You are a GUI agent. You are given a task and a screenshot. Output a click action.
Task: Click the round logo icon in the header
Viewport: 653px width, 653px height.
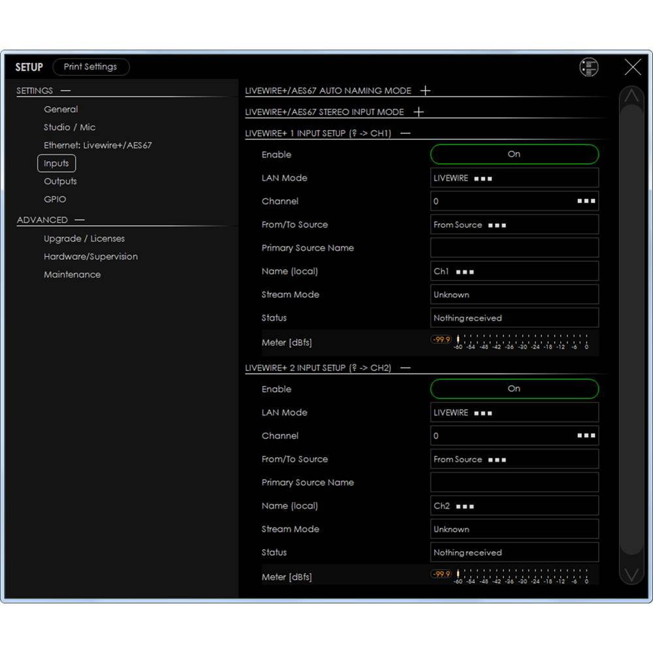click(588, 67)
